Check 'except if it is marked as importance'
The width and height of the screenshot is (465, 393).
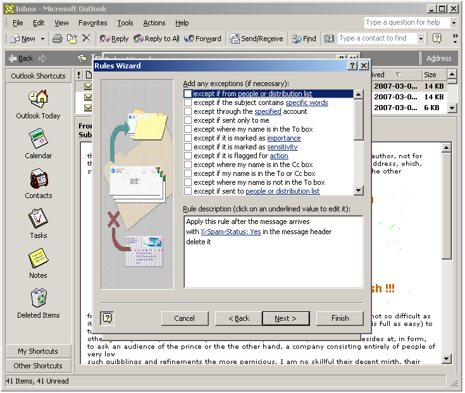tap(188, 138)
